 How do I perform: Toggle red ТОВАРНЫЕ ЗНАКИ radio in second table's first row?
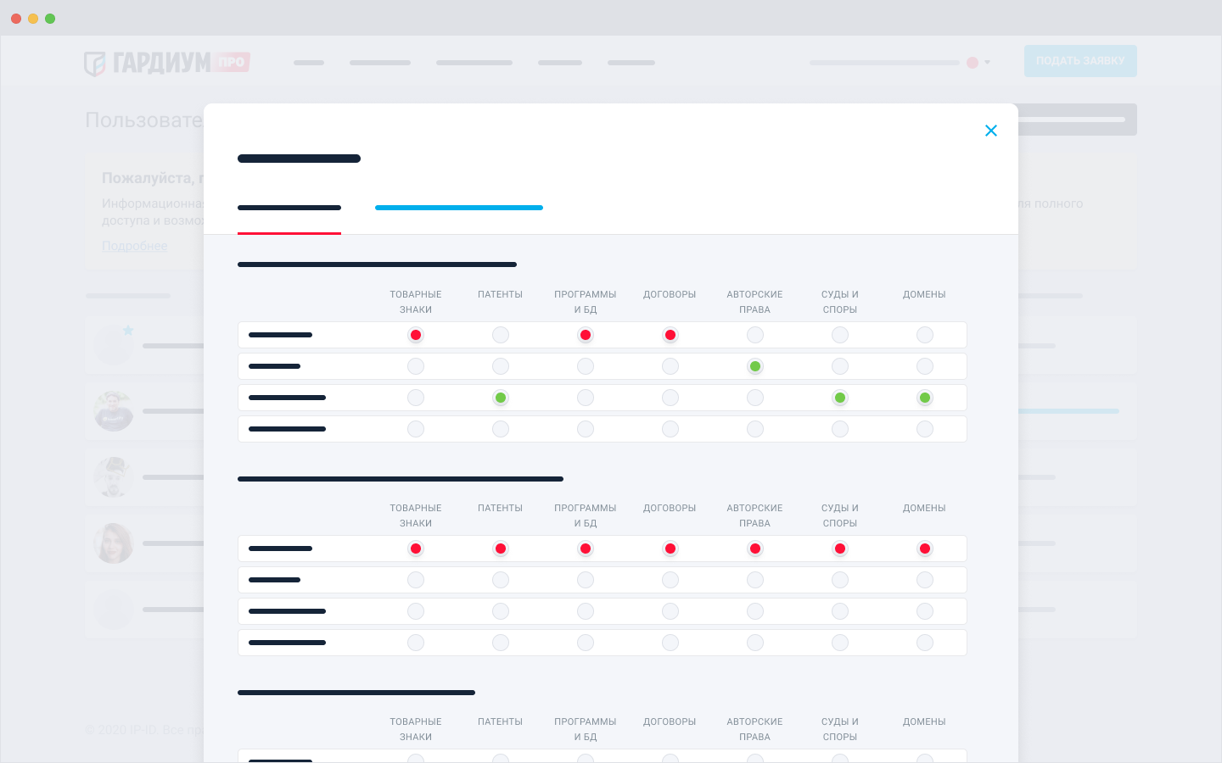[416, 549]
